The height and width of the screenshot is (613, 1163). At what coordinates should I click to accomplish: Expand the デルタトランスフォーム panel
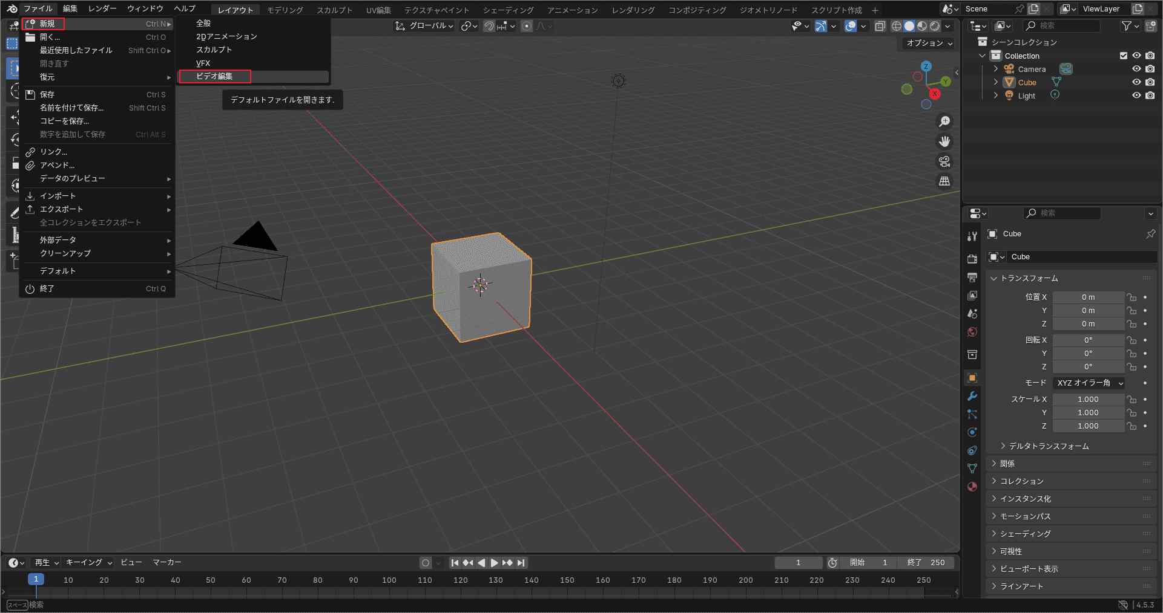(x=1049, y=446)
